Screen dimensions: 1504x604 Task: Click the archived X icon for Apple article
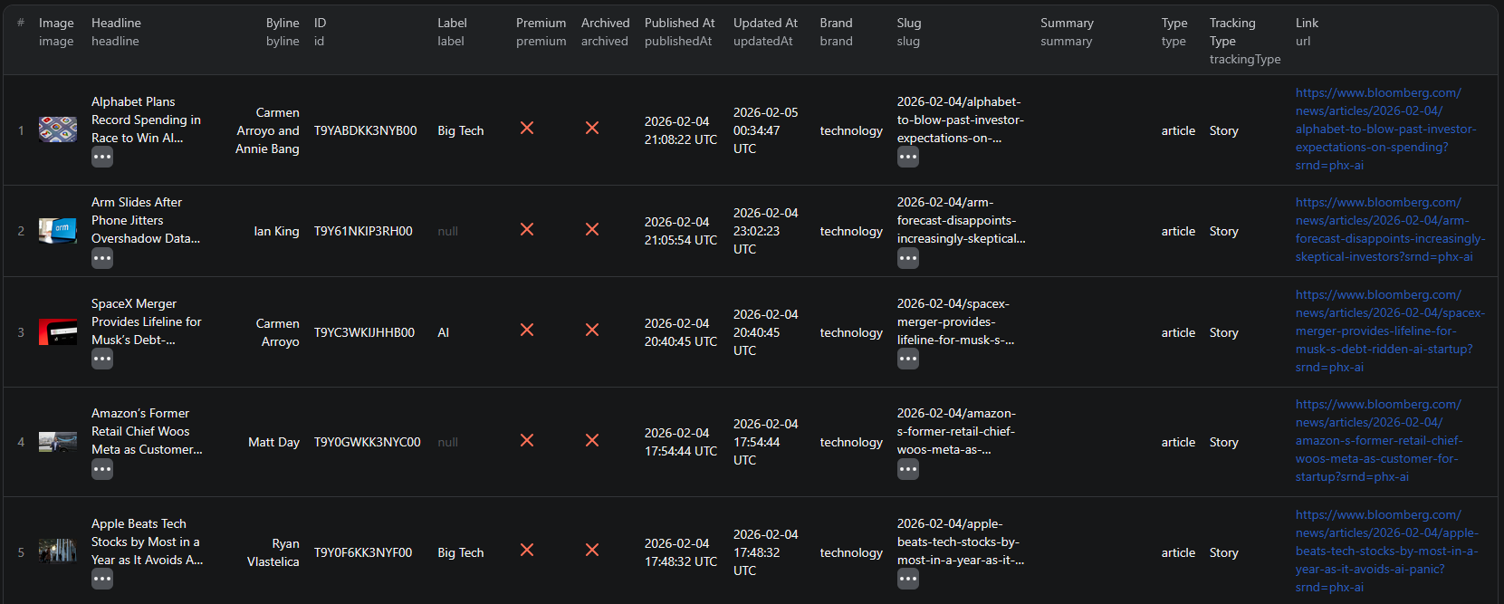[592, 551]
